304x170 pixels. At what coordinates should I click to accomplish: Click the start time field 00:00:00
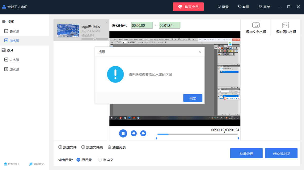click(142, 25)
